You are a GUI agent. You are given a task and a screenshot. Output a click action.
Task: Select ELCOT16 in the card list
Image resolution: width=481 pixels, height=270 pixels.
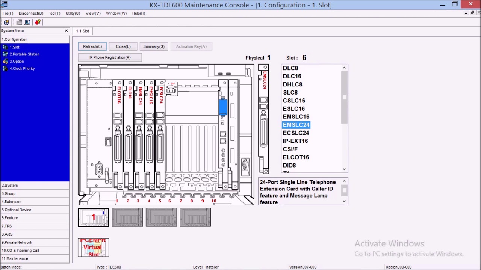296,157
